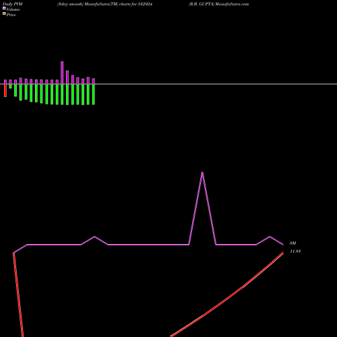Viewport: 337px width, 337px height.
Task: Click the magenta Volume legend swatch
Action: (x=4, y=8)
